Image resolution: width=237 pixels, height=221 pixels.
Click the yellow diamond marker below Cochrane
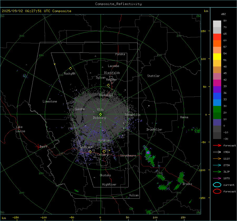(90, 152)
